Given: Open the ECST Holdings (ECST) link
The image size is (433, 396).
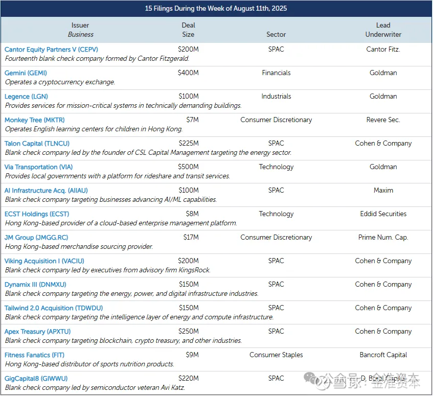Looking at the screenshot, I should [x=37, y=214].
